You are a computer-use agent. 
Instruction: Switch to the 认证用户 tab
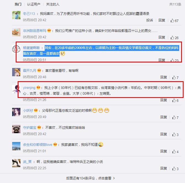click(34, 4)
